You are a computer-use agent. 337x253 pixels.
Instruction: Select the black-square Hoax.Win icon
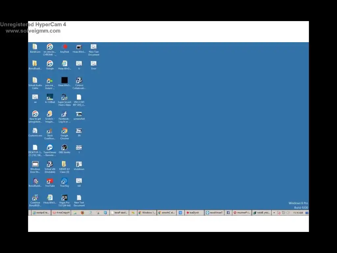[x=65, y=82]
